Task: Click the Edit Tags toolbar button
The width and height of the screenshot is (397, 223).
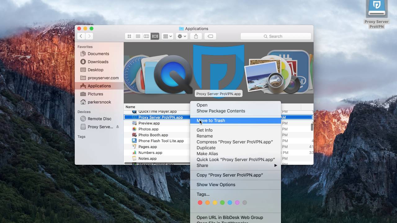Action: coord(210,36)
